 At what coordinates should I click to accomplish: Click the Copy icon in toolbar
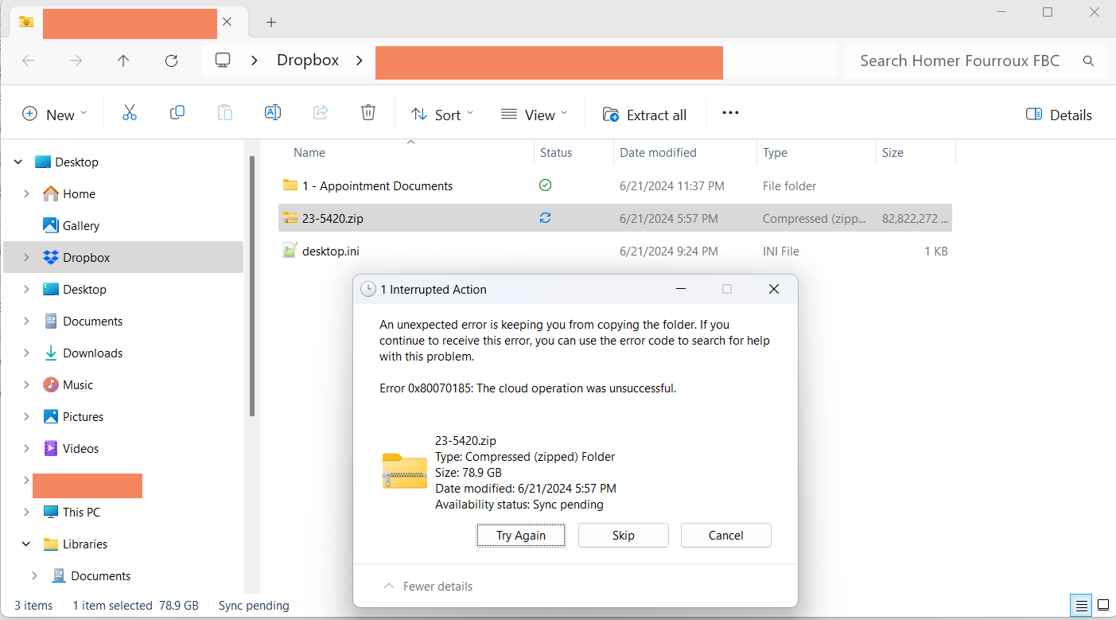click(x=177, y=114)
